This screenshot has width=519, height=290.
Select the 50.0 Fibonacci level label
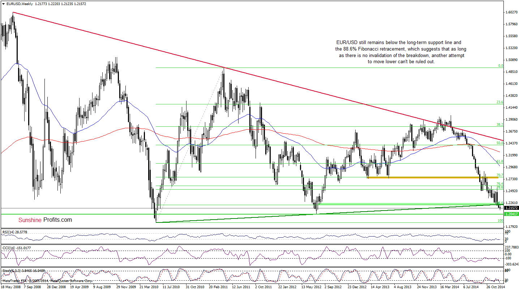[500, 143]
